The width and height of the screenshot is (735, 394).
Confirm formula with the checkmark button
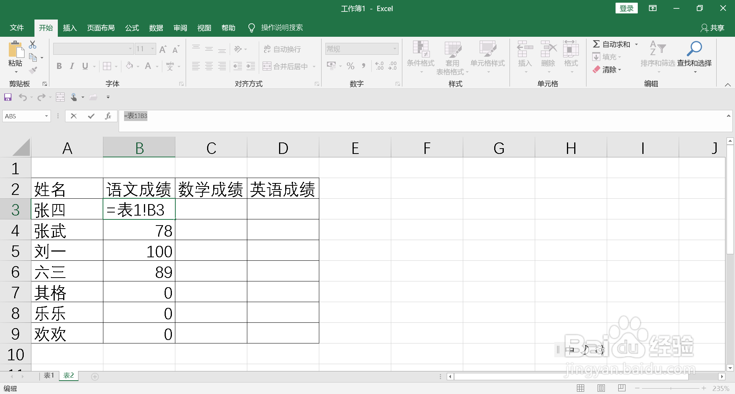pyautogui.click(x=91, y=116)
